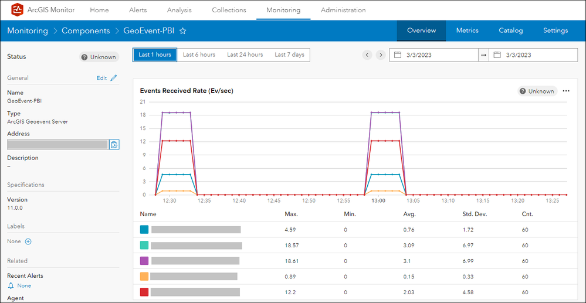Click the red line plateau near 13:00
This screenshot has height=303, width=586.
pos(385,141)
